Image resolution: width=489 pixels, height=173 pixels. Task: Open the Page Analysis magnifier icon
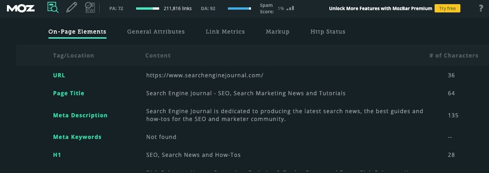(53, 7)
